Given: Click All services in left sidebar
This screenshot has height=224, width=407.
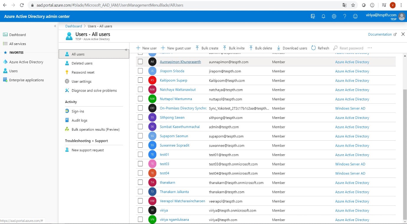Looking at the screenshot, I should click(17, 44).
